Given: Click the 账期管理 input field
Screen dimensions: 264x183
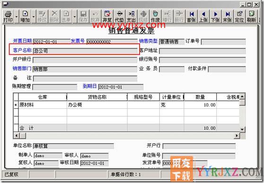Looking at the screenshot, I should coord(55,87).
